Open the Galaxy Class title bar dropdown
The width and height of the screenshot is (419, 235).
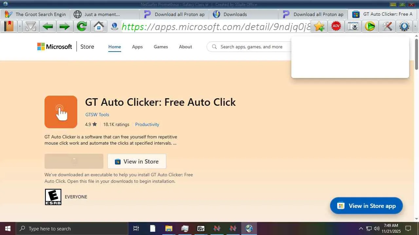(207, 5)
